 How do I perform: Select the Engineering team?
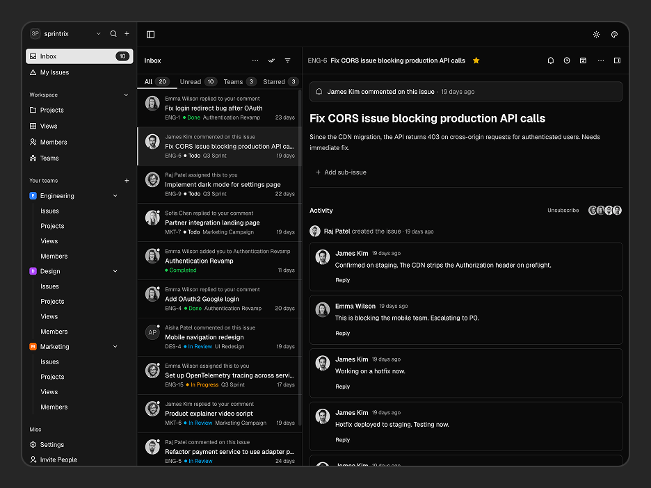(57, 196)
